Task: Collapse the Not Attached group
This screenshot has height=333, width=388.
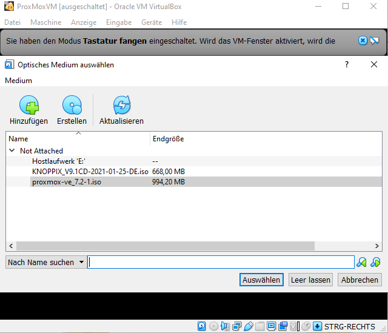Action: [x=12, y=150]
